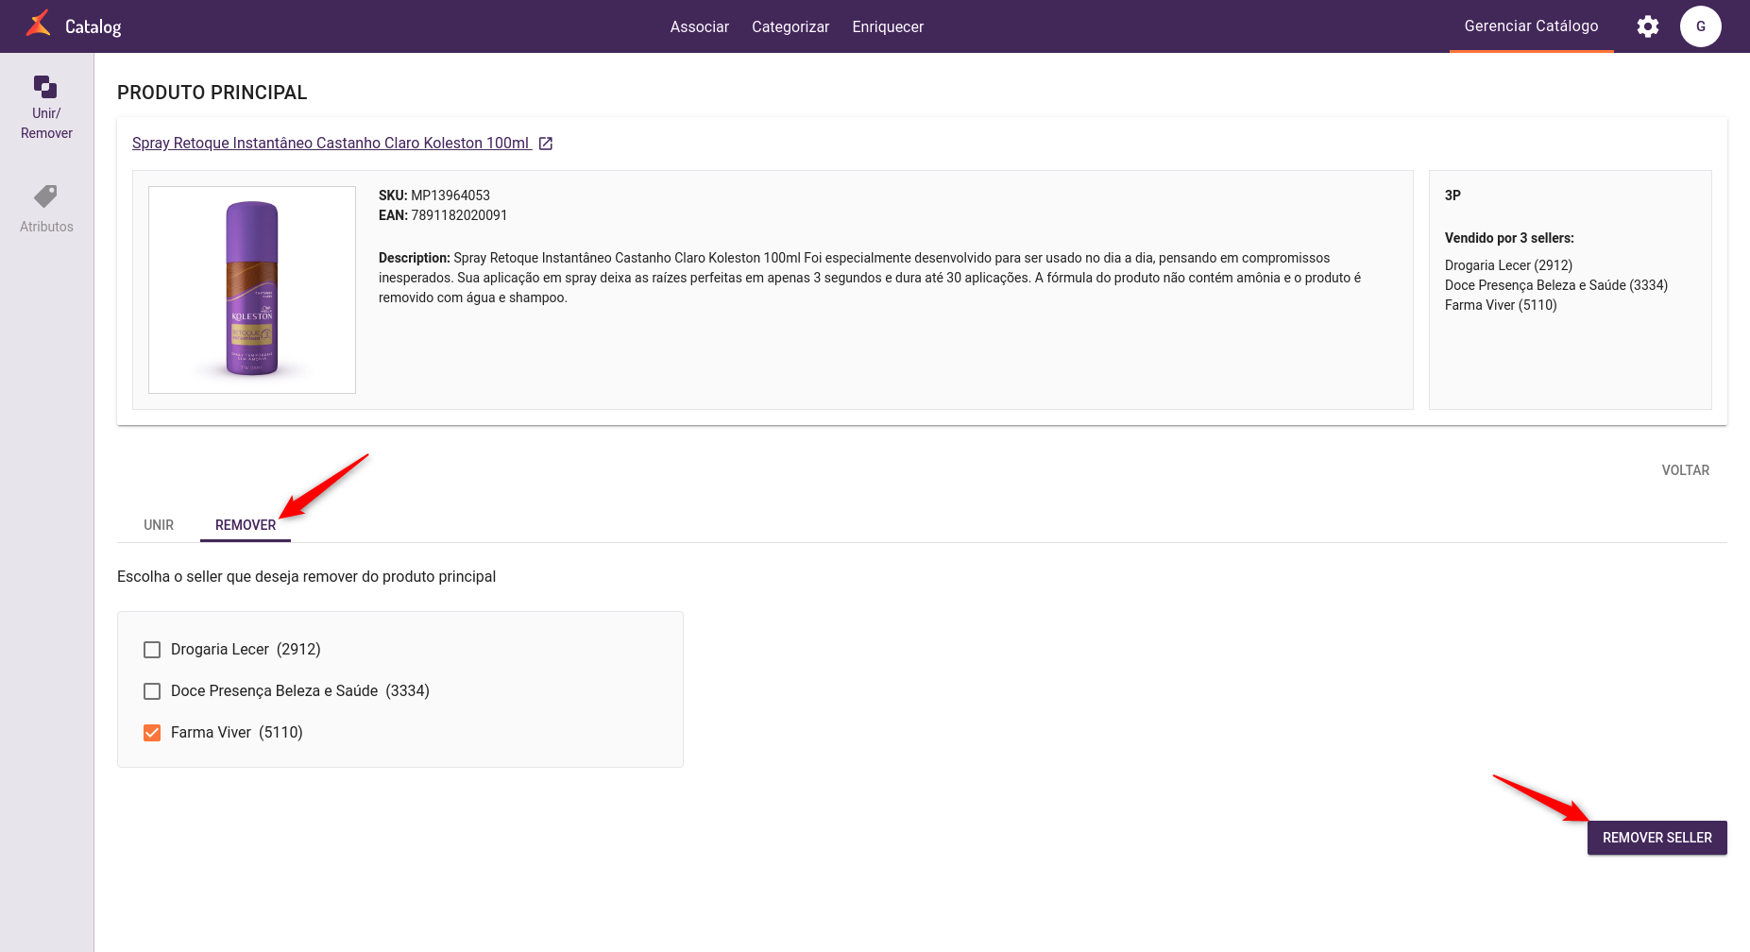Click Drogaria Lecer (2912) in sellers panel

point(1508,265)
